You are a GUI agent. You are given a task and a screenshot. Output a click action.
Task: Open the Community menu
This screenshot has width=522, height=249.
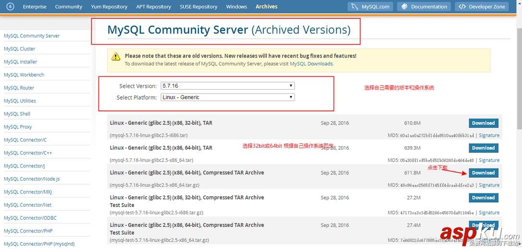(x=69, y=7)
